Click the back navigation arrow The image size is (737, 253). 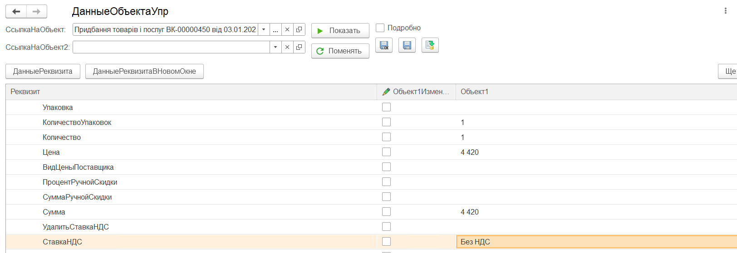[16, 11]
